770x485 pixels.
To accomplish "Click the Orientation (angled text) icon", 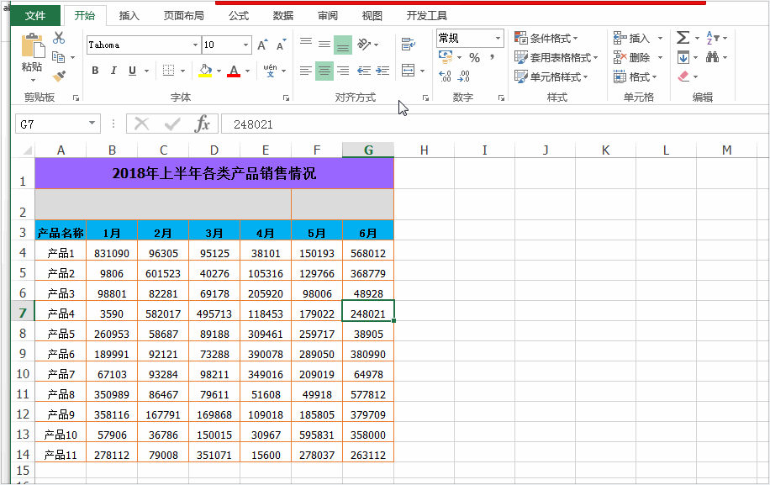I will 364,45.
